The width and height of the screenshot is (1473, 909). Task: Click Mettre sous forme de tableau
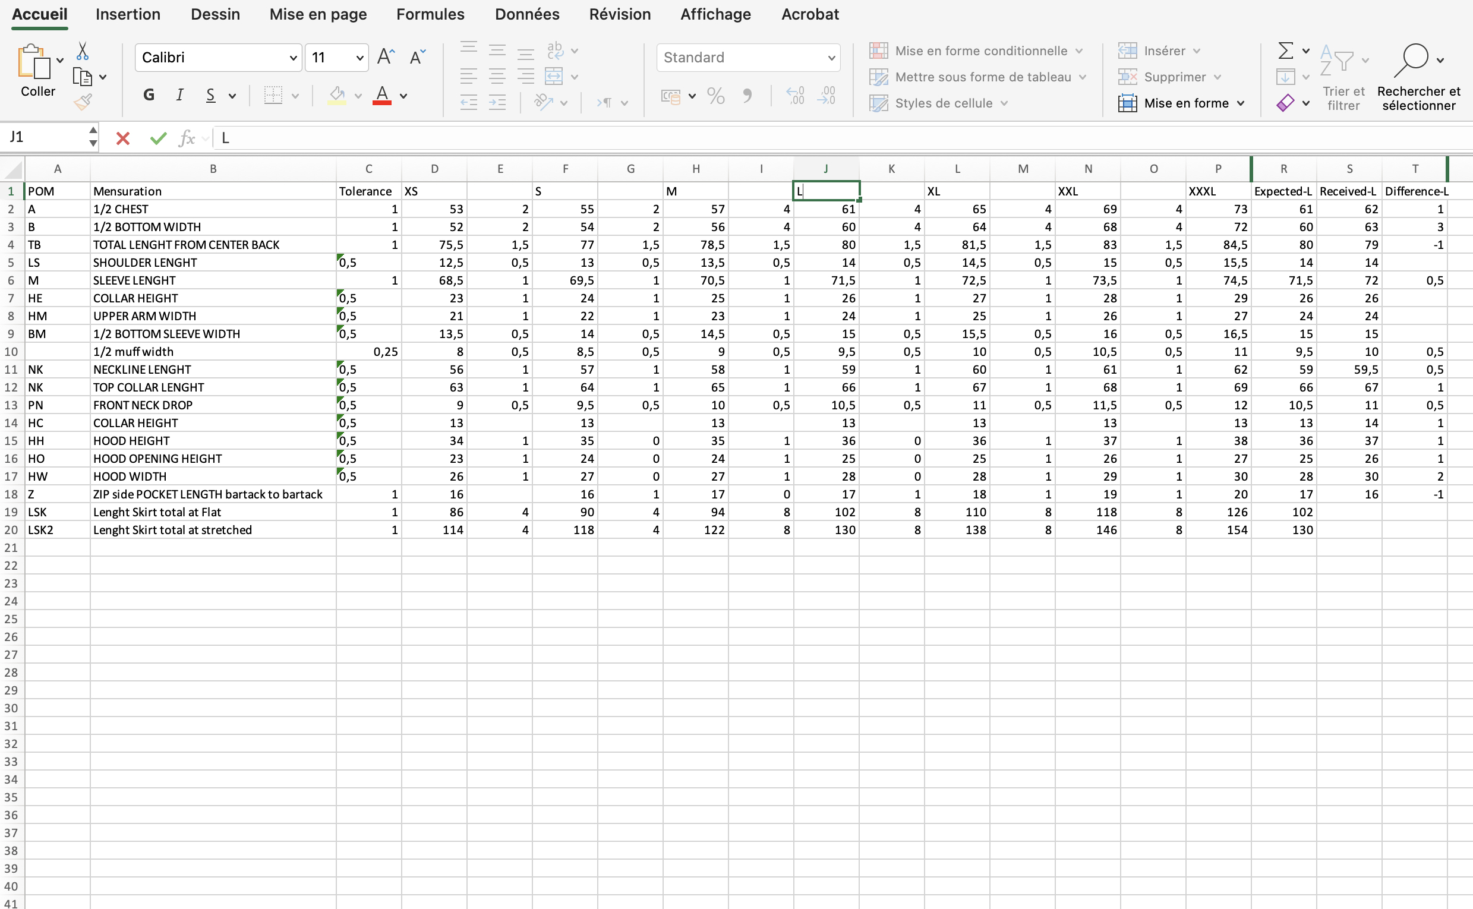[x=978, y=77]
